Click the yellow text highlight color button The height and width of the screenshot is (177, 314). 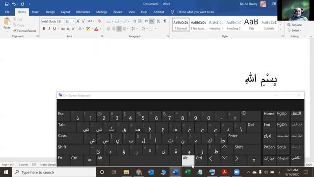pos(88,29)
